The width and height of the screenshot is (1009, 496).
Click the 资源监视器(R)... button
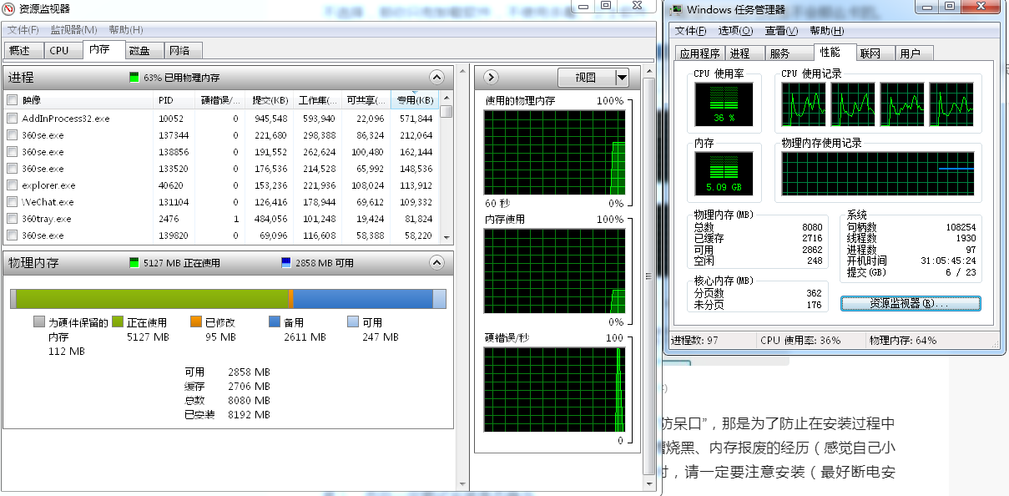pos(909,303)
